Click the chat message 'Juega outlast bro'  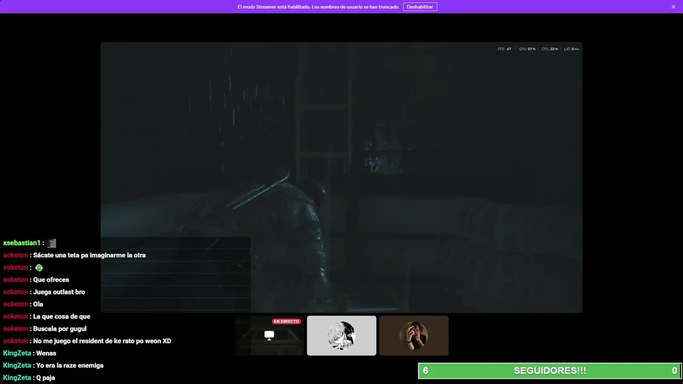coord(59,292)
